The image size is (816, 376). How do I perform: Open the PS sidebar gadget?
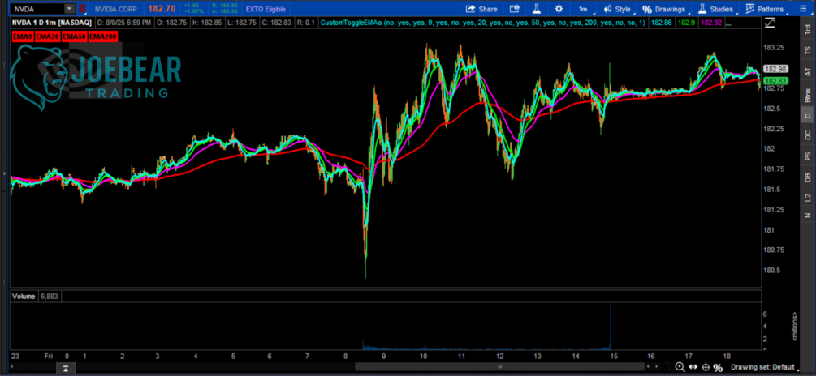[808, 156]
